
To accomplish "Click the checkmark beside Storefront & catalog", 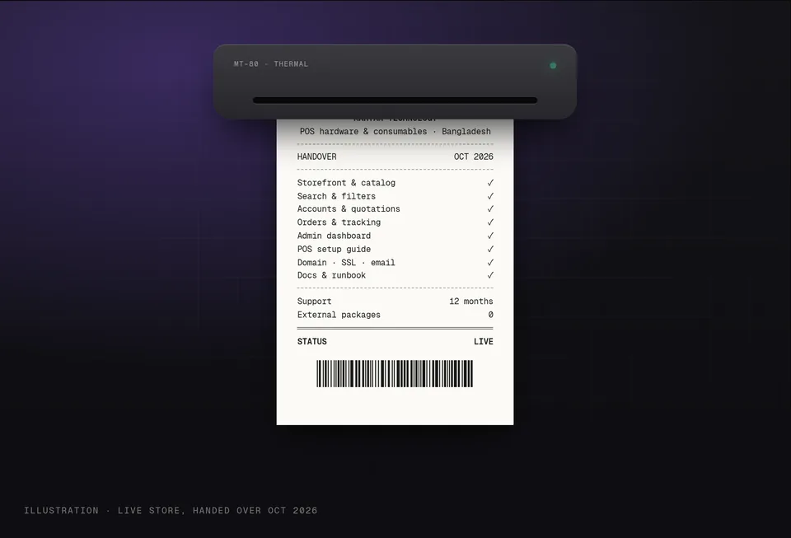I will [x=490, y=183].
